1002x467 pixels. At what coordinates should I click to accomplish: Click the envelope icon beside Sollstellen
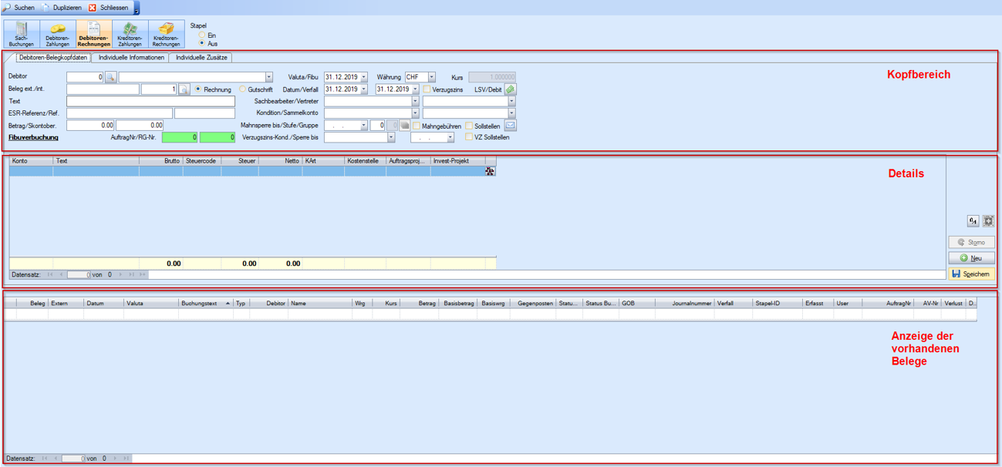point(510,126)
